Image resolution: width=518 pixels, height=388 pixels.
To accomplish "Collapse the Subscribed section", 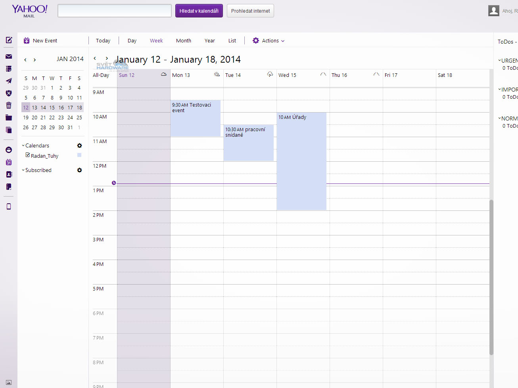I will point(23,170).
